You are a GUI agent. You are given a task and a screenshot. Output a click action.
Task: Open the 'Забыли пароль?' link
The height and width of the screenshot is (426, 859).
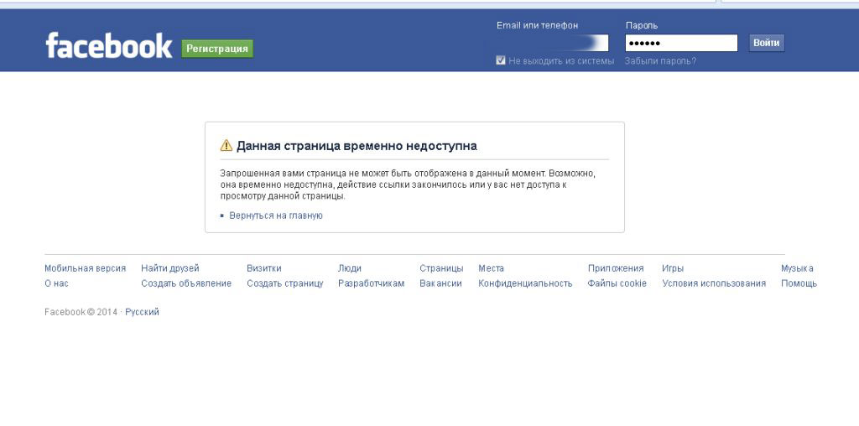pos(660,60)
